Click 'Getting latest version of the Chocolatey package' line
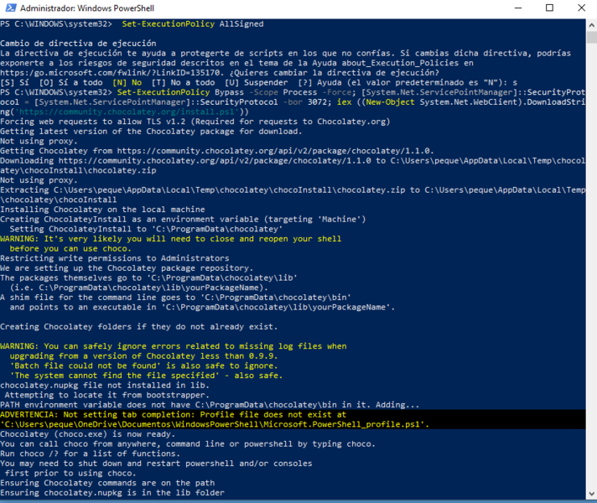 pyautogui.click(x=151, y=132)
